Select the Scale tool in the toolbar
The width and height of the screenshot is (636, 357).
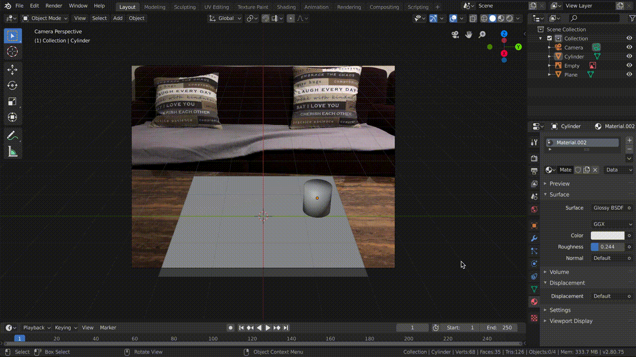pyautogui.click(x=12, y=102)
